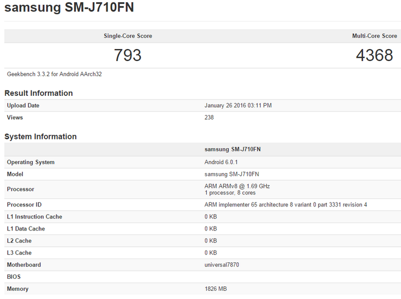Click the Multi-Core Score label
This screenshot has height=299, width=401.
pyautogui.click(x=374, y=36)
